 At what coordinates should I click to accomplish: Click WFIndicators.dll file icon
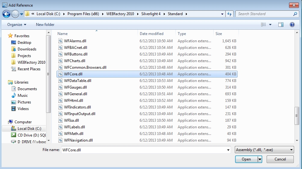coord(61,107)
